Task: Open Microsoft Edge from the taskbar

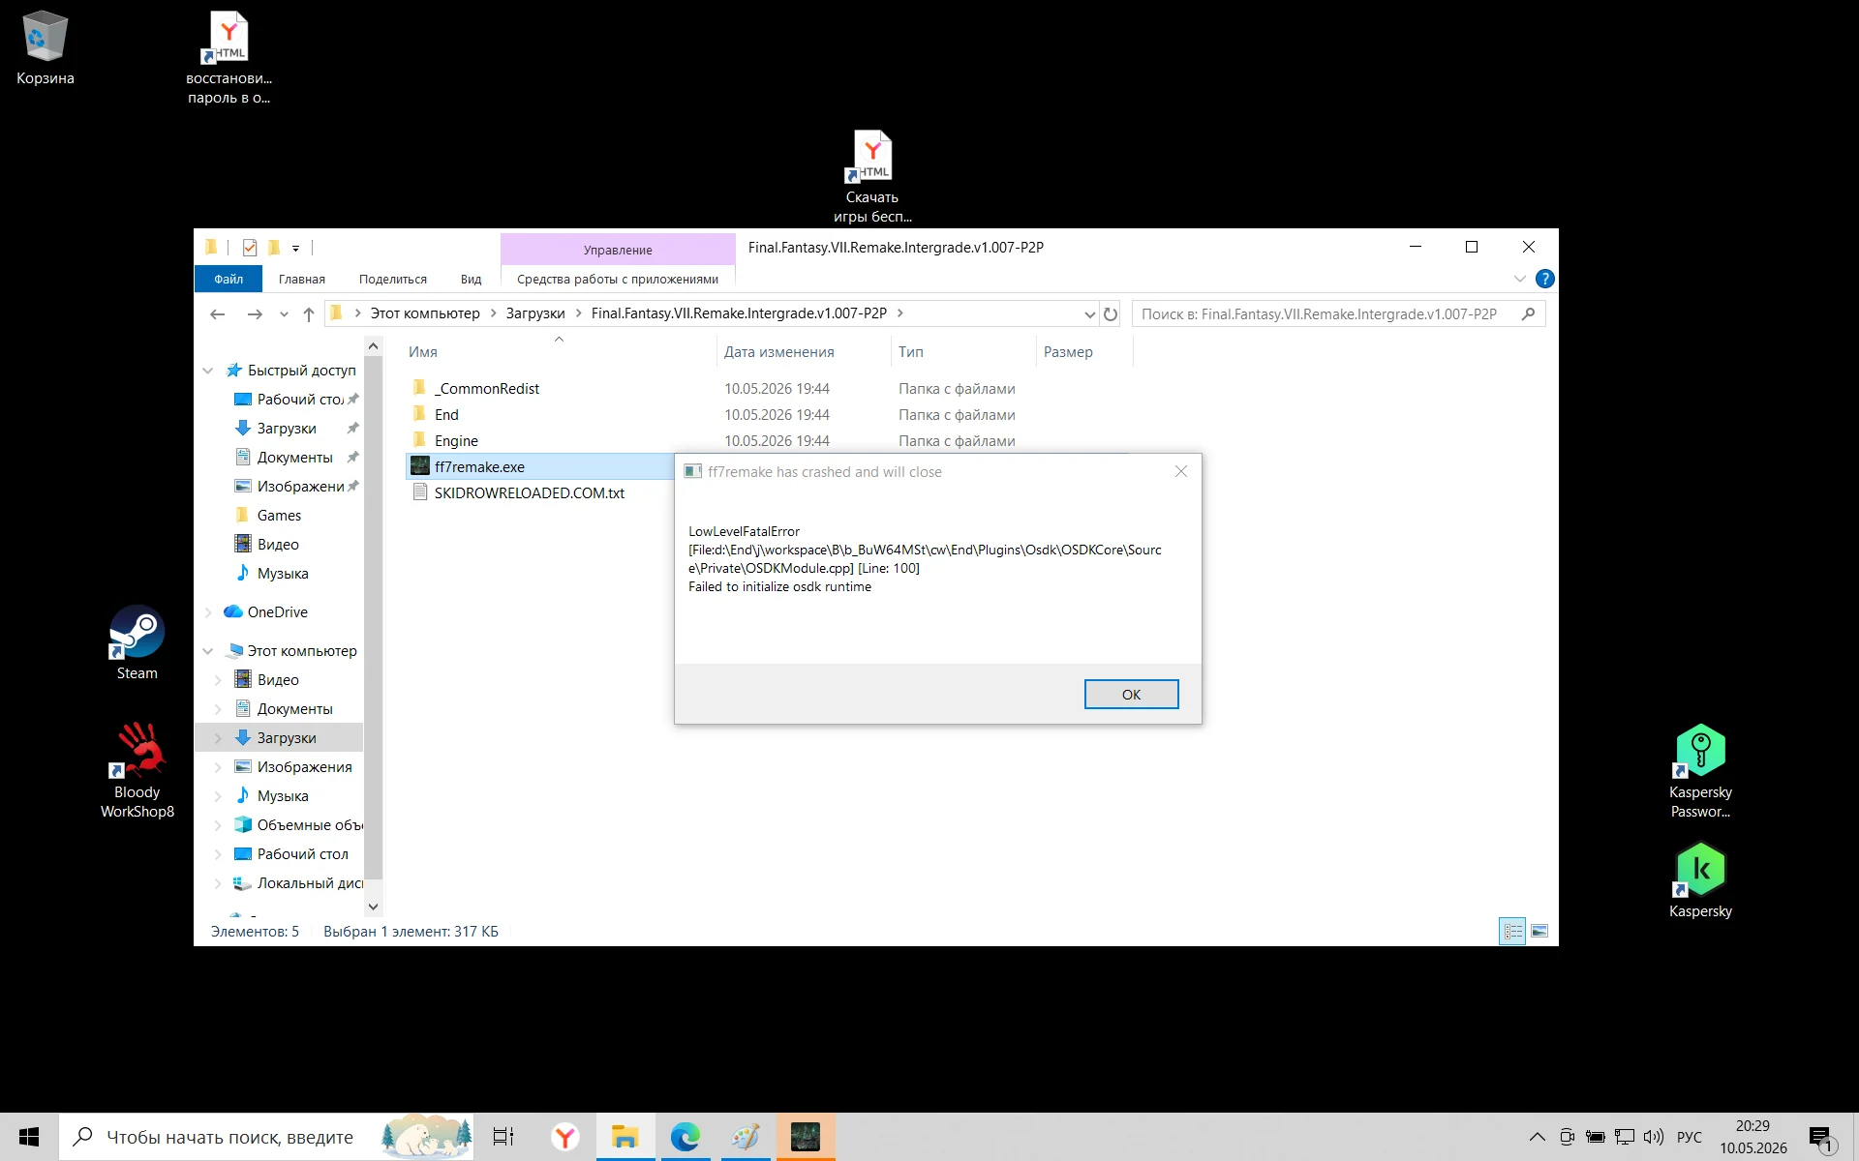Action: (x=685, y=1137)
